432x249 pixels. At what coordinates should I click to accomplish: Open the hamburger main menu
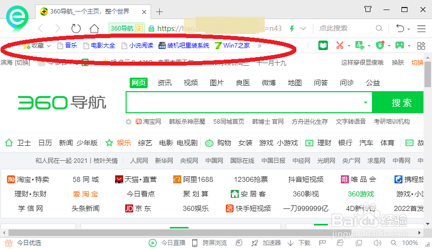(421, 29)
